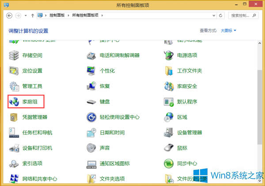
Task: Expand the 大图标 view mode dropdown
Action: [x=228, y=30]
